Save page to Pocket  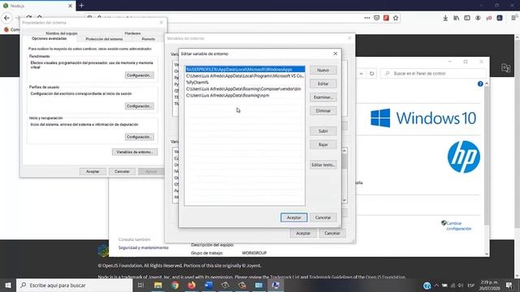point(376,18)
